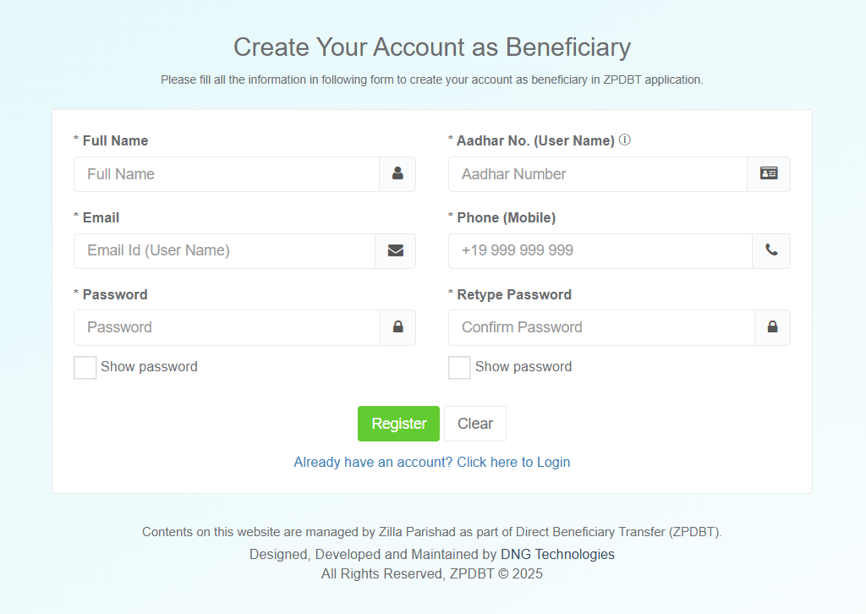
Task: Click the lock icon beside Password field
Action: 397,328
